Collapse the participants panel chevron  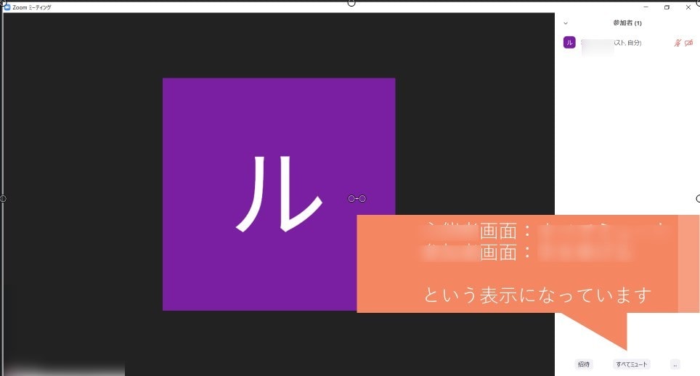[566, 23]
